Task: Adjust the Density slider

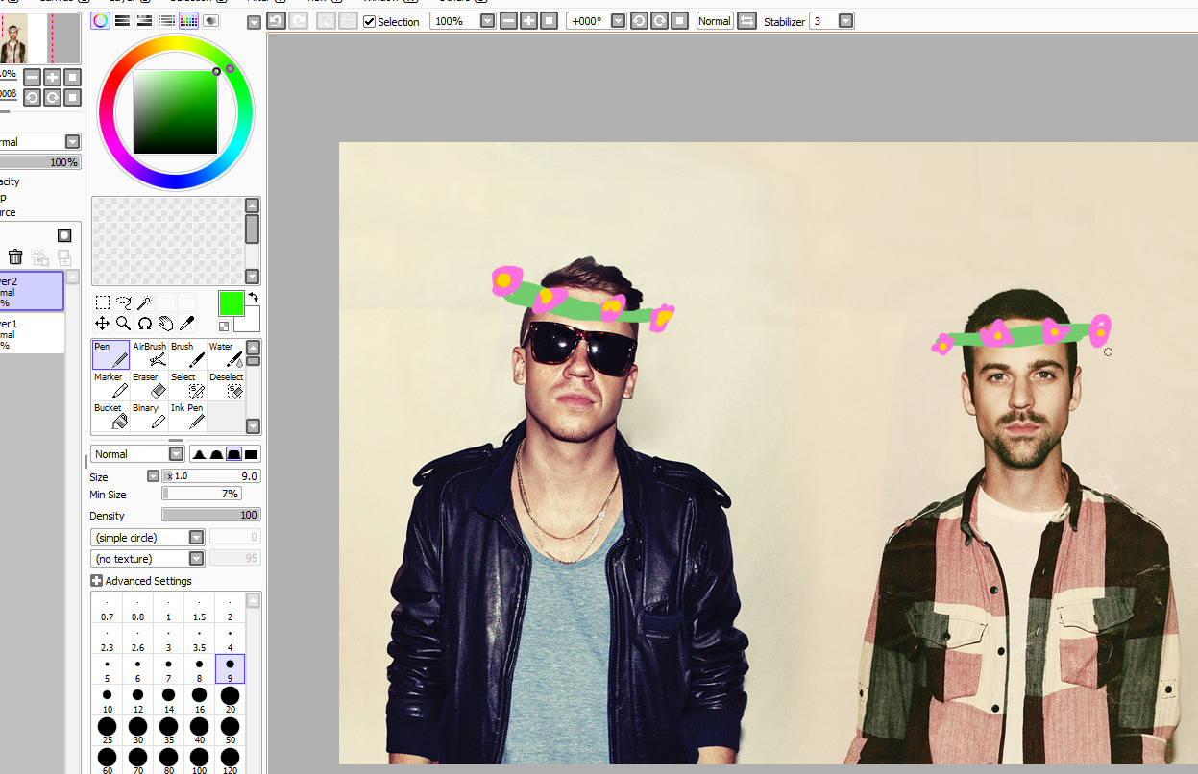Action: click(211, 516)
